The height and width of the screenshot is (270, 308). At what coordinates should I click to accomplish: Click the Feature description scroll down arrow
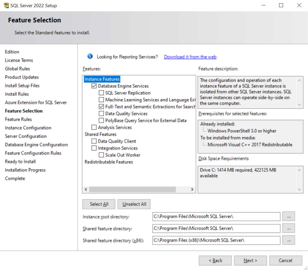(299, 105)
